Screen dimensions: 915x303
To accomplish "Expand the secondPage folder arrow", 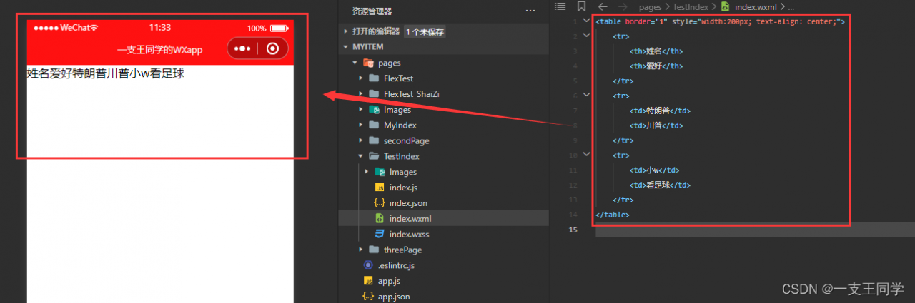I will coord(360,140).
